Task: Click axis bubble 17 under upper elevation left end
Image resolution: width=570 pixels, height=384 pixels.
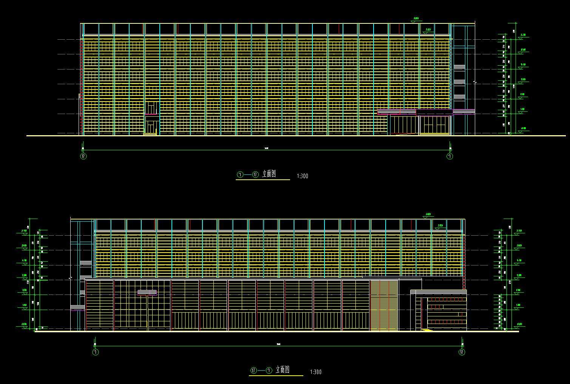Action: pyautogui.click(x=83, y=156)
